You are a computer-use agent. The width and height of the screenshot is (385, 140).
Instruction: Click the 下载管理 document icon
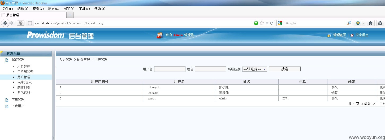pos(7,100)
